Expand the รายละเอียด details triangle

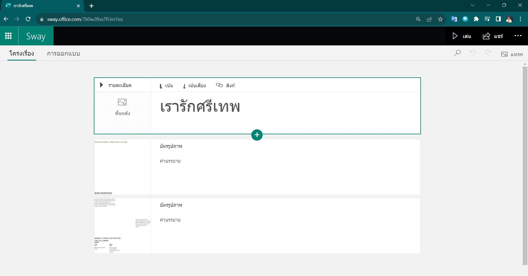click(102, 85)
